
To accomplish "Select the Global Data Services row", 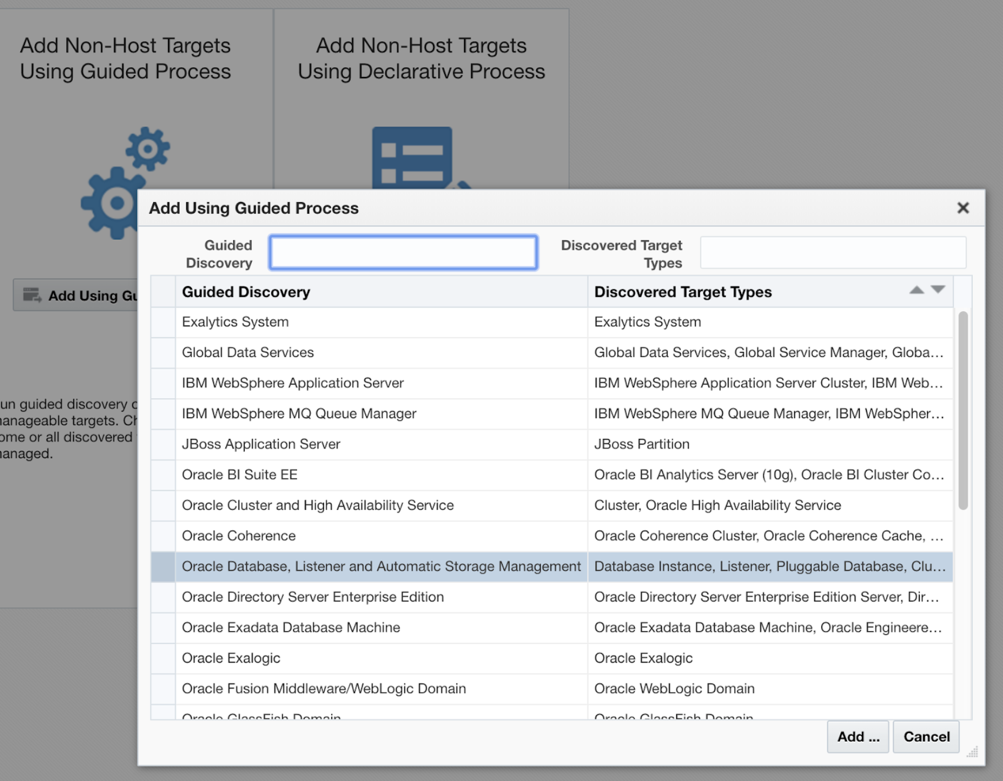I will (x=552, y=352).
